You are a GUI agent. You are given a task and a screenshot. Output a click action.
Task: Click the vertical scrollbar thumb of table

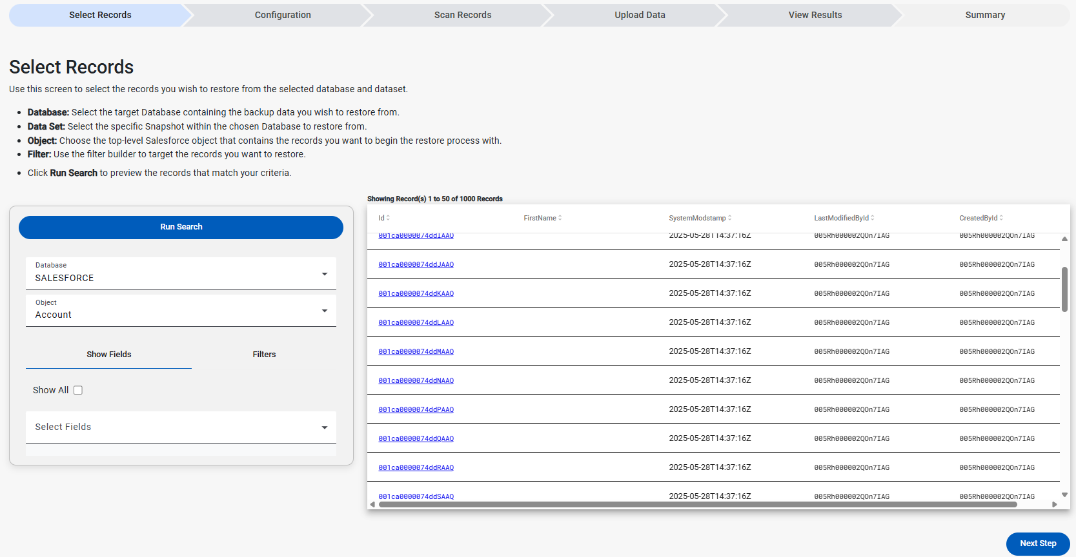pos(1064,289)
